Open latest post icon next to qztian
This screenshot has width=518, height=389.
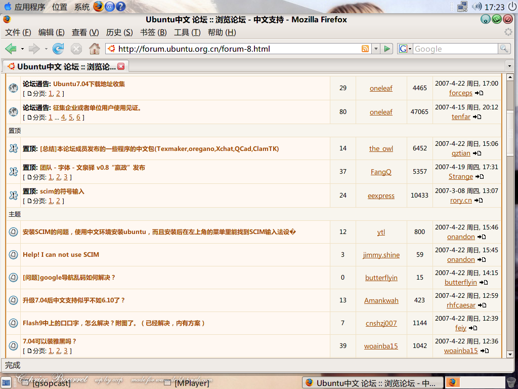click(477, 153)
